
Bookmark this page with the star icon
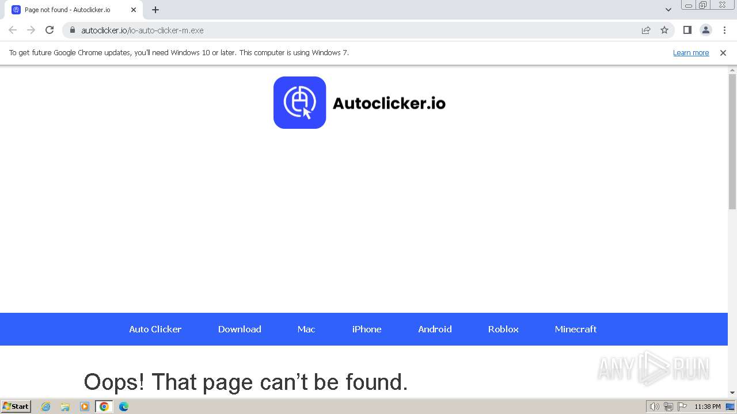[664, 30]
